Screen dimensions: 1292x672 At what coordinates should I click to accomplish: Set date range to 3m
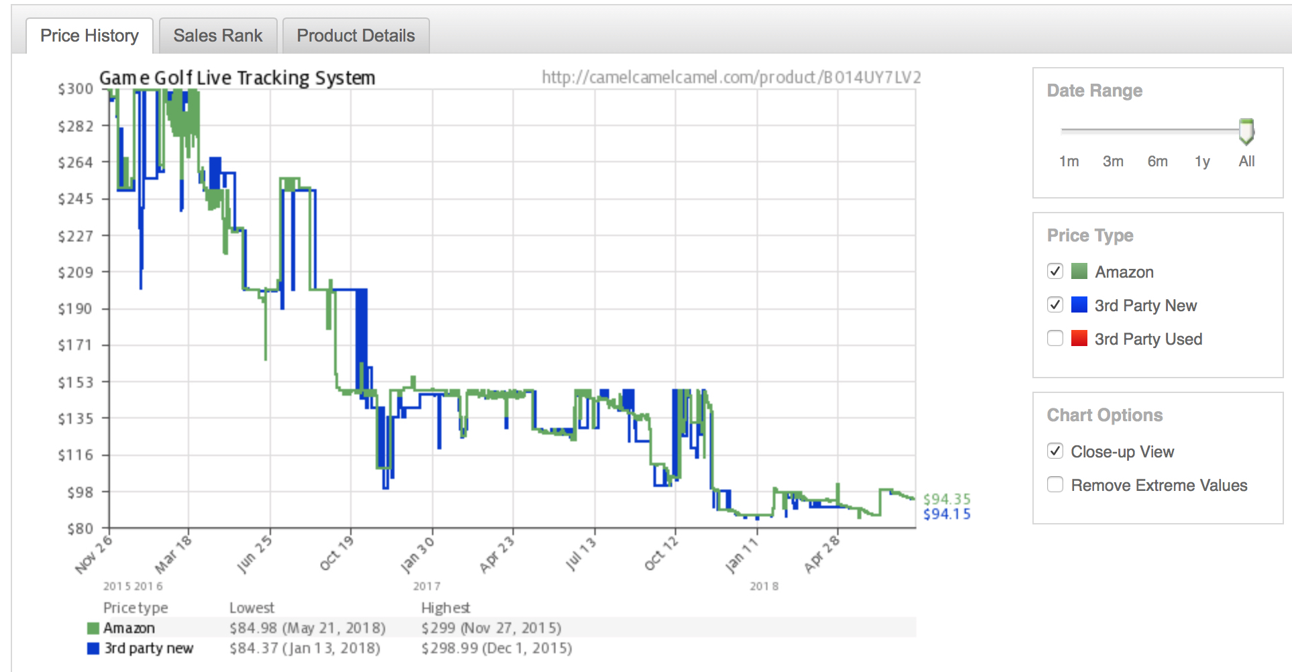tap(1113, 162)
